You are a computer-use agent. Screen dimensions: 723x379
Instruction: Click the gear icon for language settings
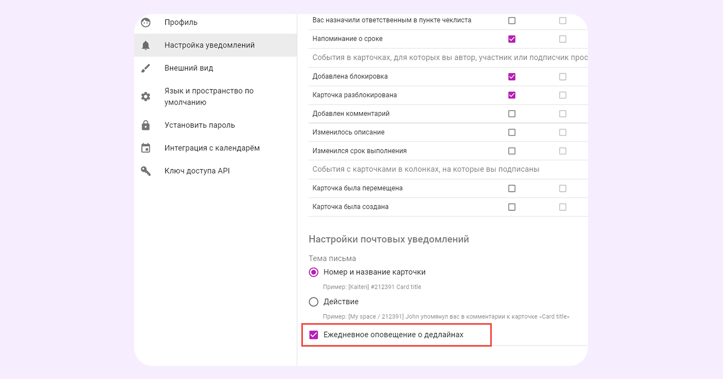click(x=146, y=96)
